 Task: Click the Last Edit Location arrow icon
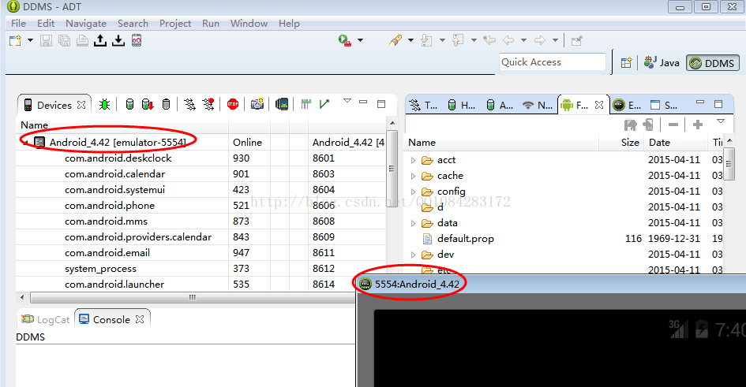[489, 40]
